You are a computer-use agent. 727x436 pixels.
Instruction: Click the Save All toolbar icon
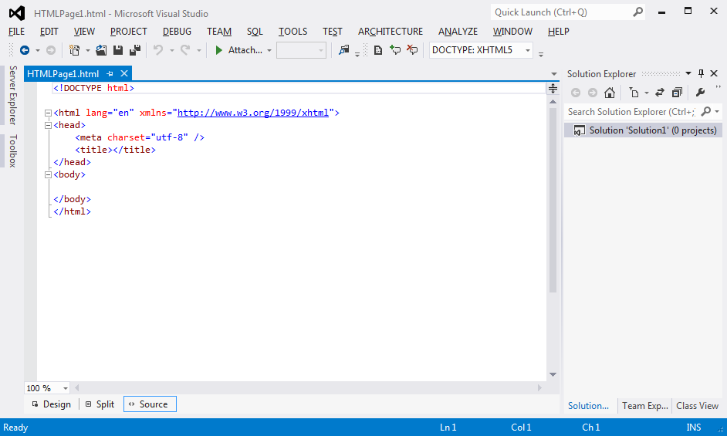[x=135, y=50]
